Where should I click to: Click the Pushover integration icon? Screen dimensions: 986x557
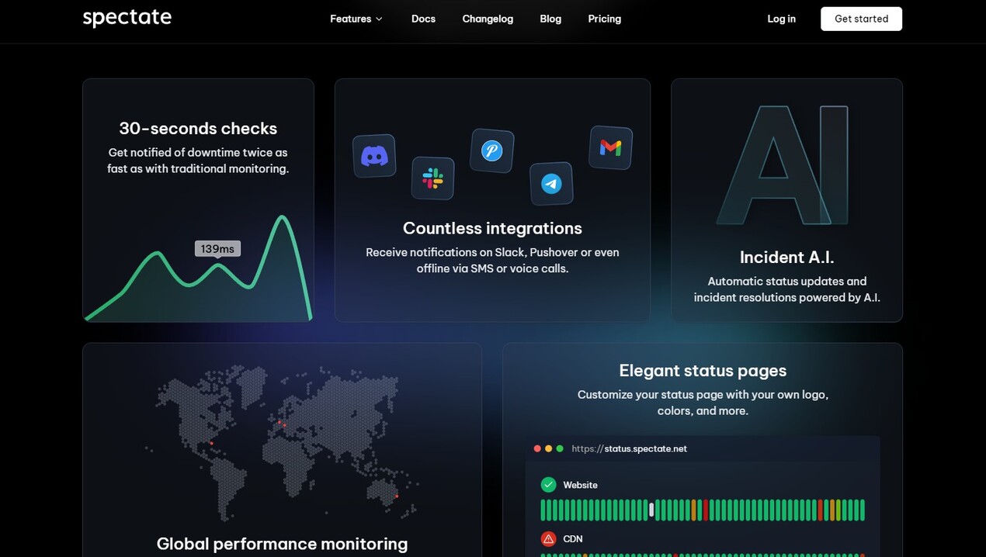click(x=492, y=150)
